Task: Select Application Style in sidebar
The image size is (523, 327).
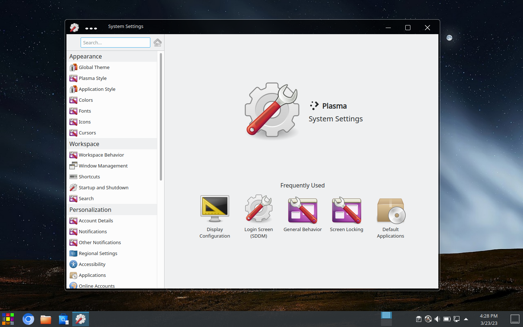Action: click(113, 89)
